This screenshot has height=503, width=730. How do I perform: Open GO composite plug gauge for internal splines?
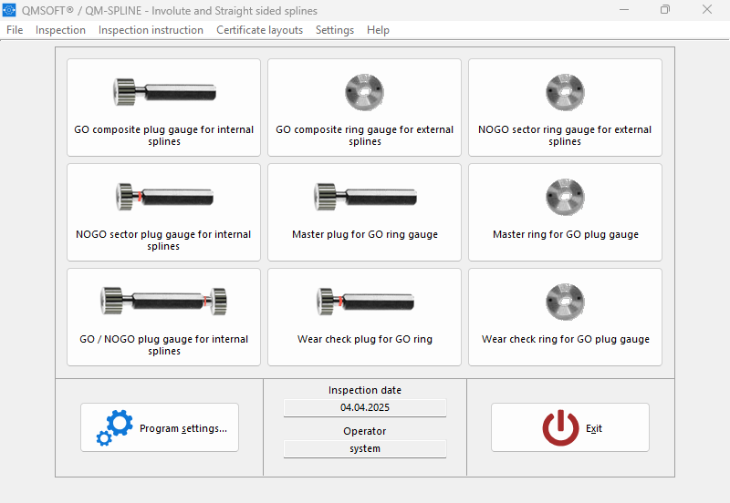[163, 108]
